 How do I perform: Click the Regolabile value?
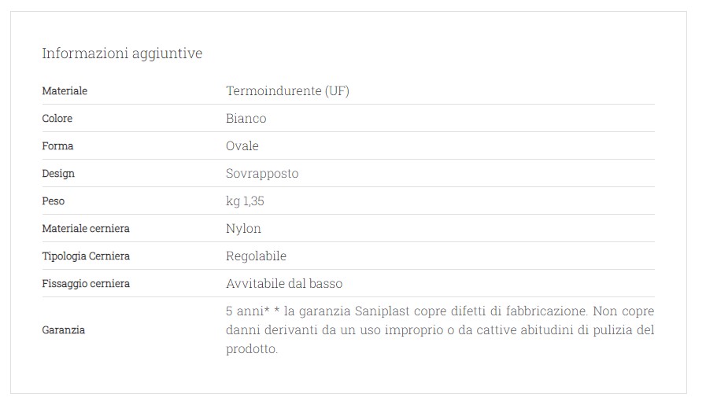pyautogui.click(x=256, y=256)
